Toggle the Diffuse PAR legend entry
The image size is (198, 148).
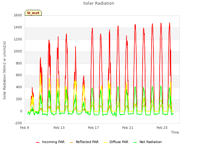click(116, 142)
